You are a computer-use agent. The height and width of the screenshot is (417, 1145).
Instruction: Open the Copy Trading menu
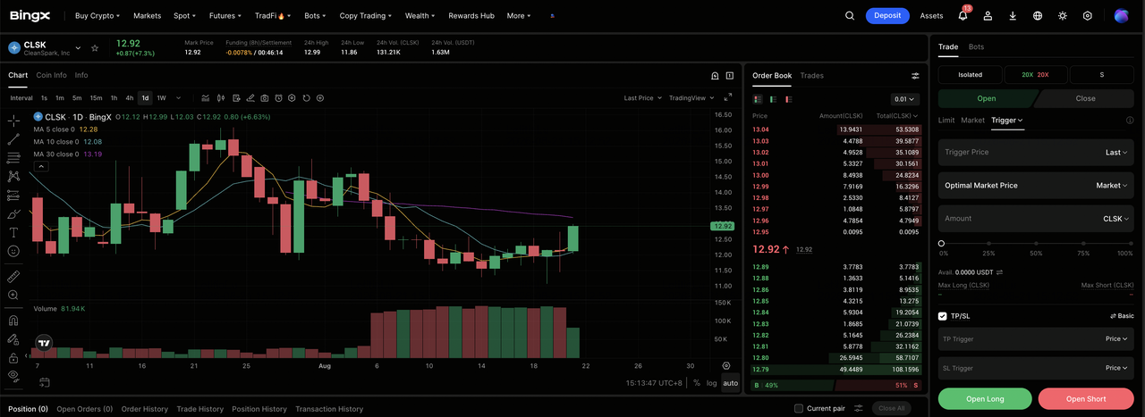coord(366,15)
